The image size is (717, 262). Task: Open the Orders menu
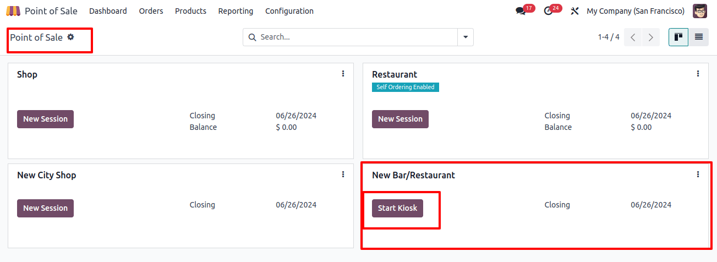pos(151,11)
